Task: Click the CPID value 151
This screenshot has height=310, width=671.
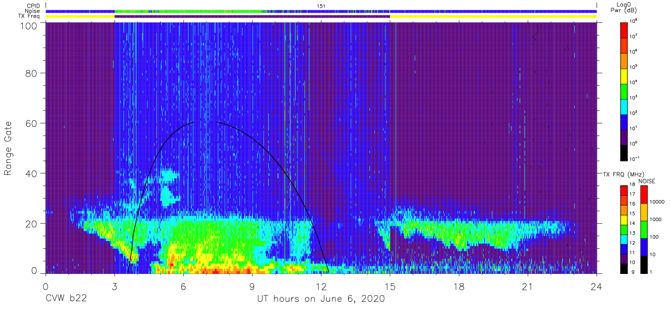Action: tap(321, 5)
